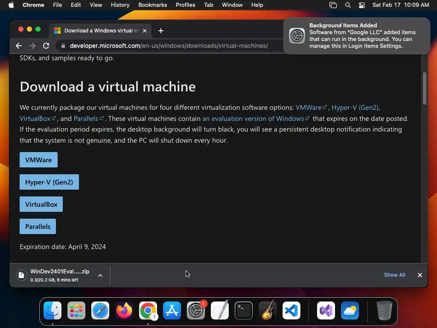Open the App Store from the Dock
The width and height of the screenshot is (437, 328).
point(172,310)
